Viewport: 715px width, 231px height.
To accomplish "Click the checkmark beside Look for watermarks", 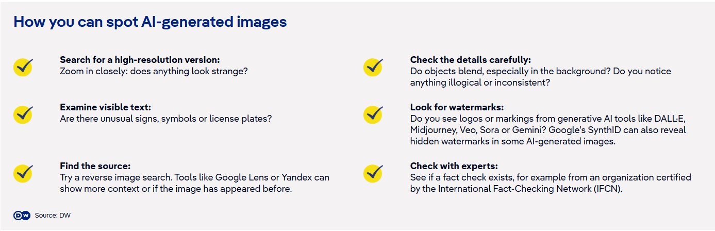I will 373,113.
